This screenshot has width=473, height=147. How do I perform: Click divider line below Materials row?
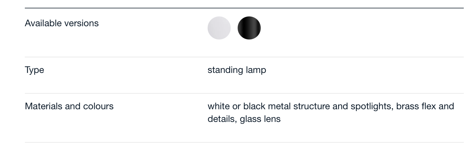coord(244,142)
